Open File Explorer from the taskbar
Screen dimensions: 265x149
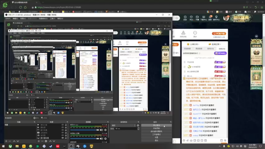(x=17, y=146)
